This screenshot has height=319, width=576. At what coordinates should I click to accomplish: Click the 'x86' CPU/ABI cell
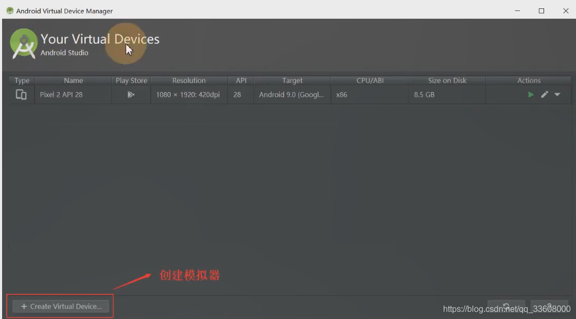tap(370, 95)
